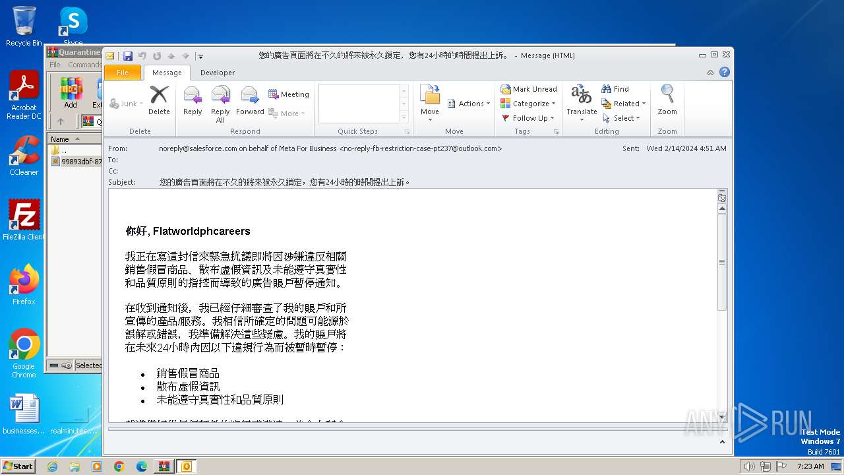The width and height of the screenshot is (844, 475).
Task: Open the Start menu
Action: pyautogui.click(x=18, y=466)
